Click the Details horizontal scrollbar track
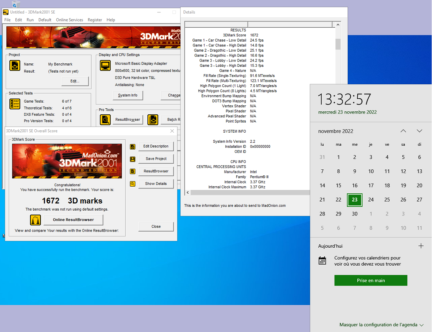Screen dimensions: 432x332 (250, 193)
